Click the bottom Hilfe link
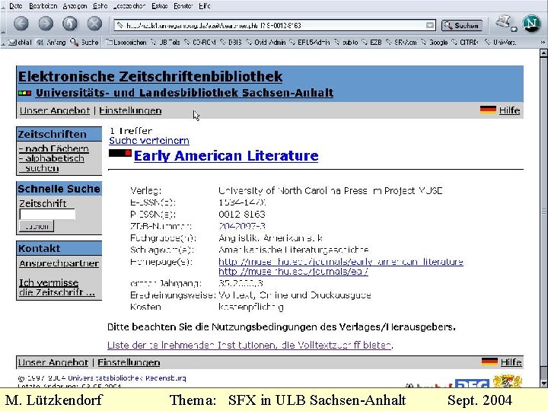Image resolution: width=548 pixels, height=411 pixels. coord(511,362)
